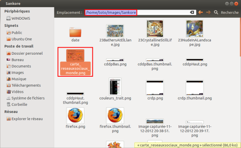This screenshot has height=148, width=241.
Task: Open the Vidéos folder
Action: 15,92
